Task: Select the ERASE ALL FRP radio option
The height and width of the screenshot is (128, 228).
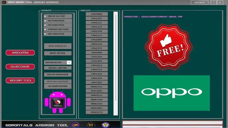Action: click(x=58, y=16)
